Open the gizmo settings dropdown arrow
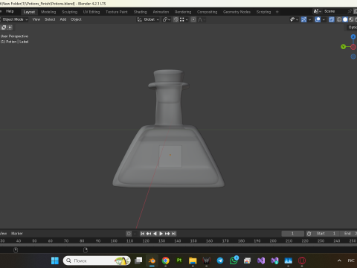The image size is (357, 268). coord(309,19)
